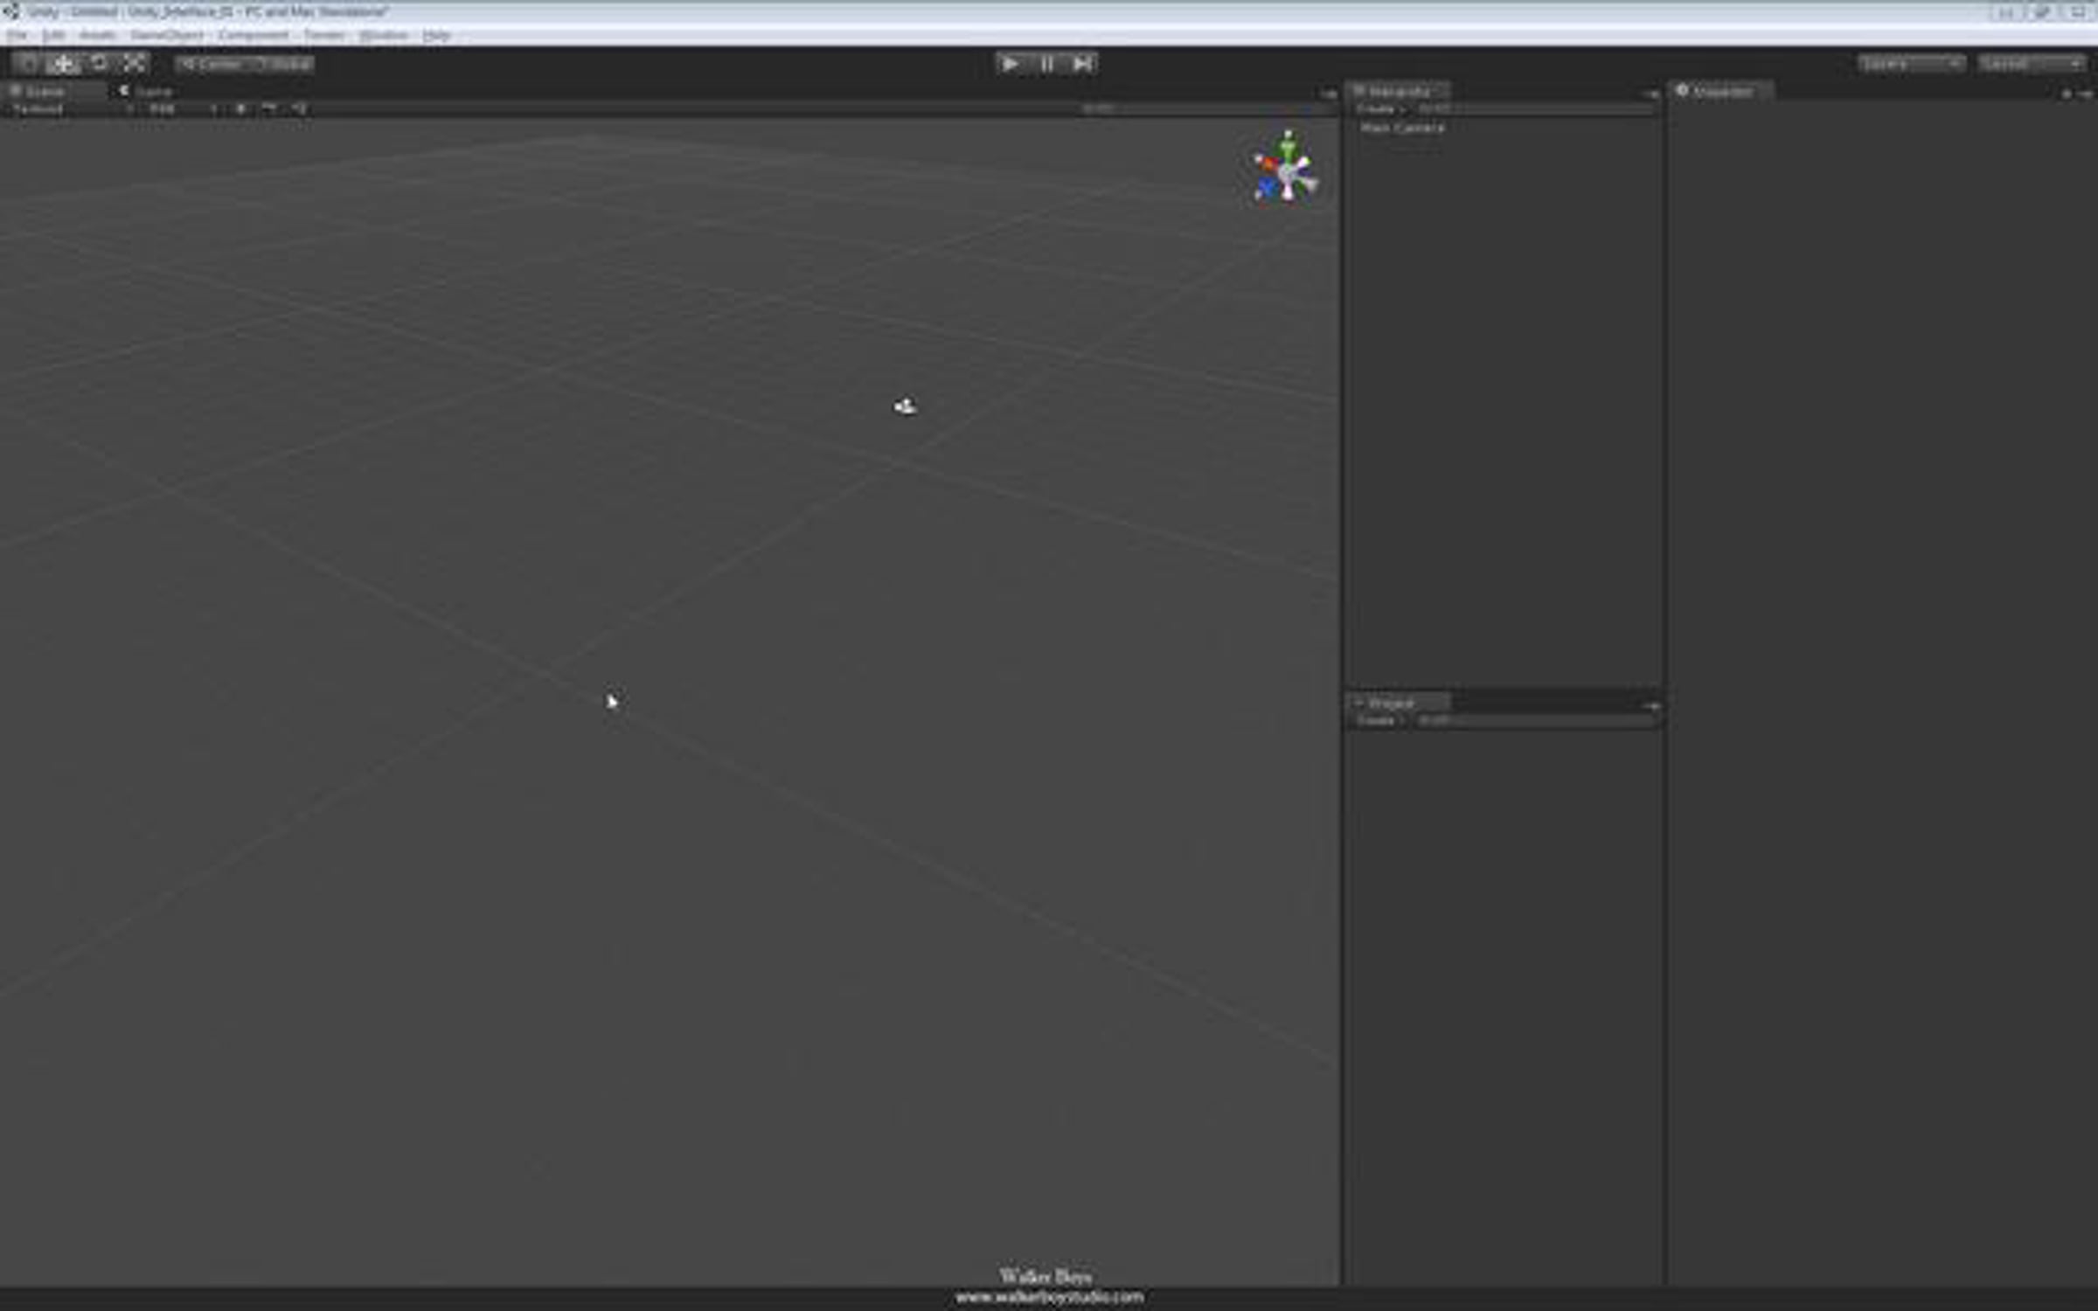Screen dimensions: 2098x1311
Task: Toggle scene lighting in the Scene toolbar
Action: click(x=241, y=109)
